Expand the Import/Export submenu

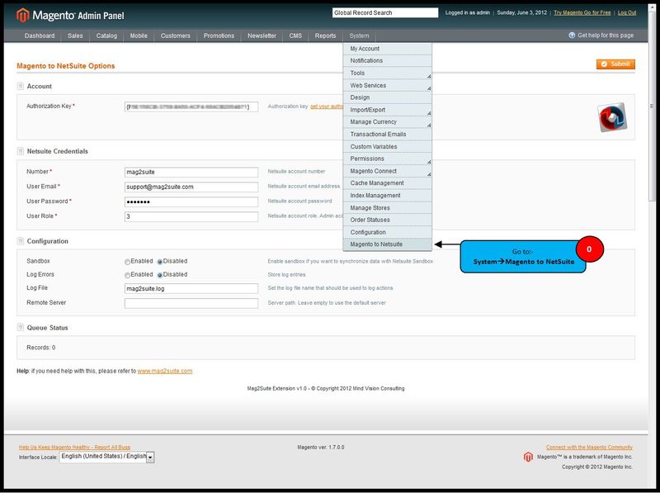coord(387,110)
